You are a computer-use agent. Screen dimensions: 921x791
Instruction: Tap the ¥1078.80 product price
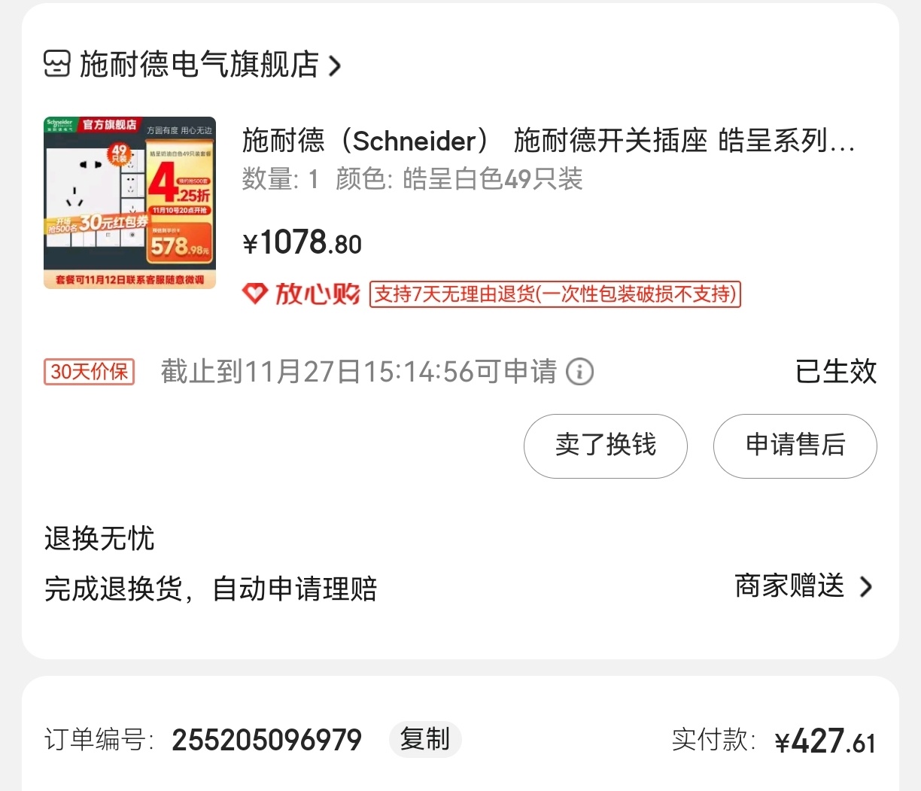tap(302, 243)
